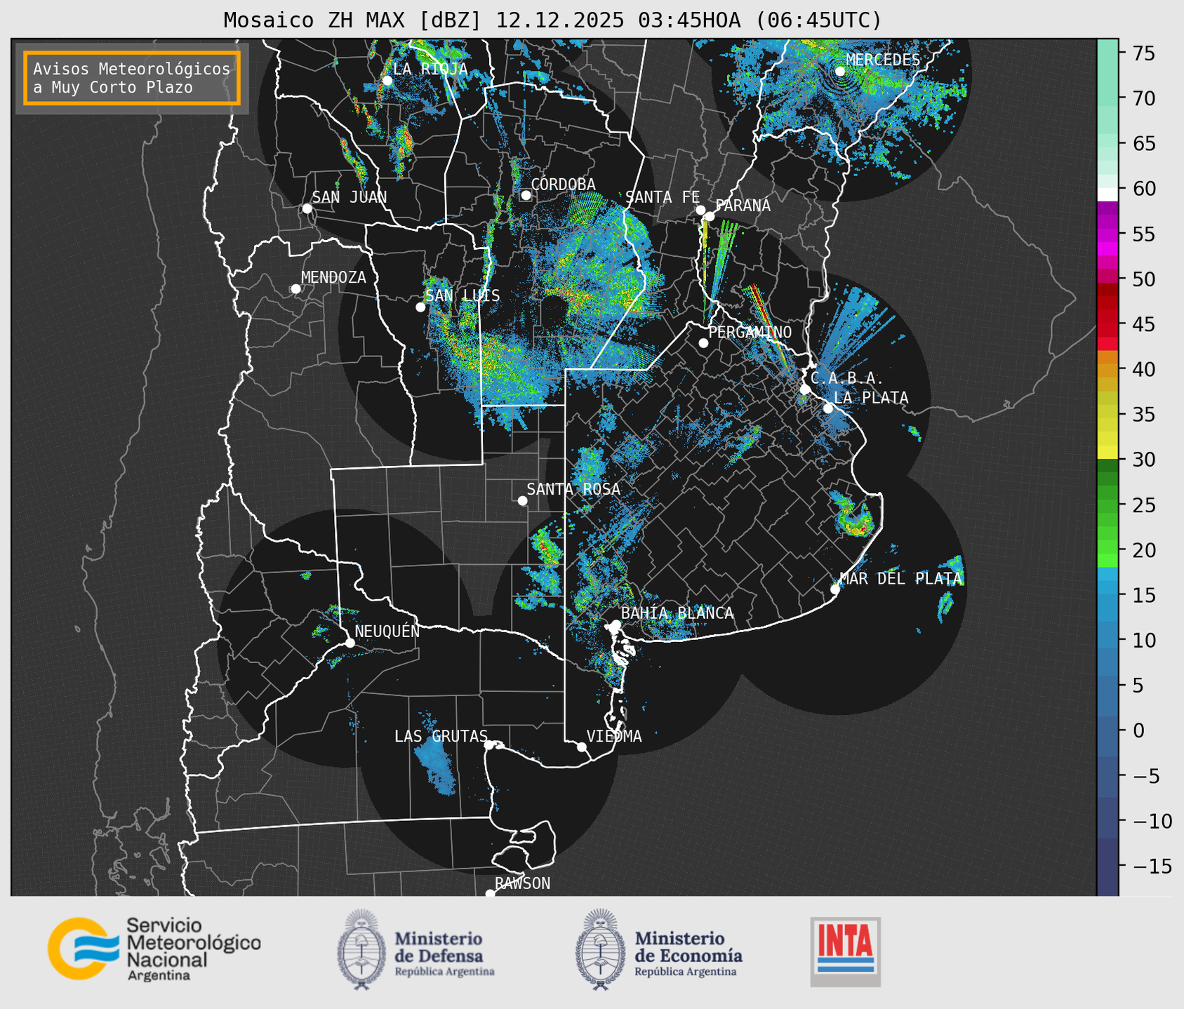Click the Avisos Meteorológicos a Muy Corto Plazo box
Viewport: 1184px width, 1009px height.
(132, 78)
